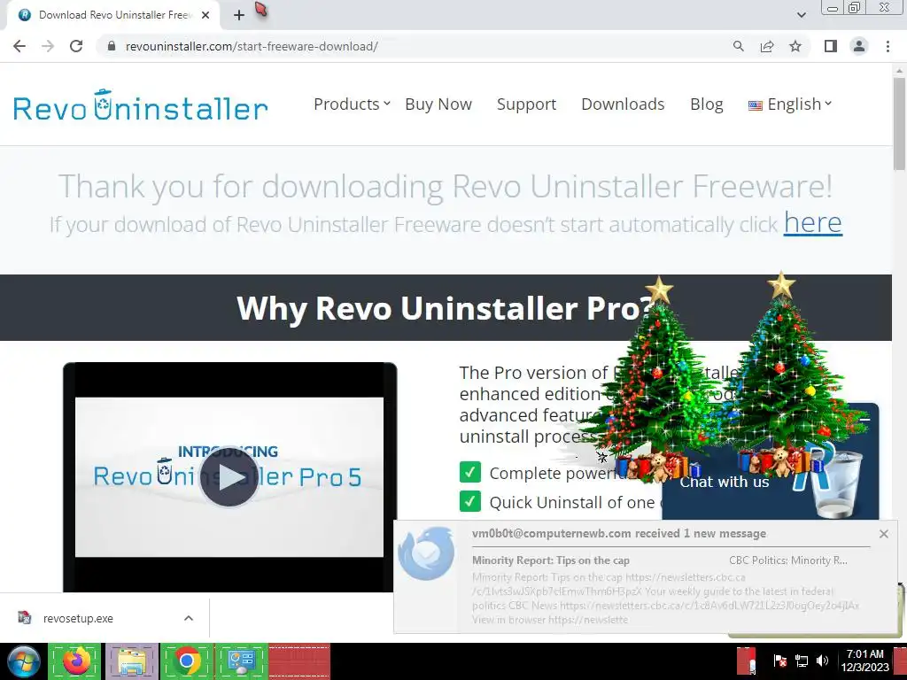Open the Support page
The height and width of the screenshot is (680, 907).
(x=526, y=104)
